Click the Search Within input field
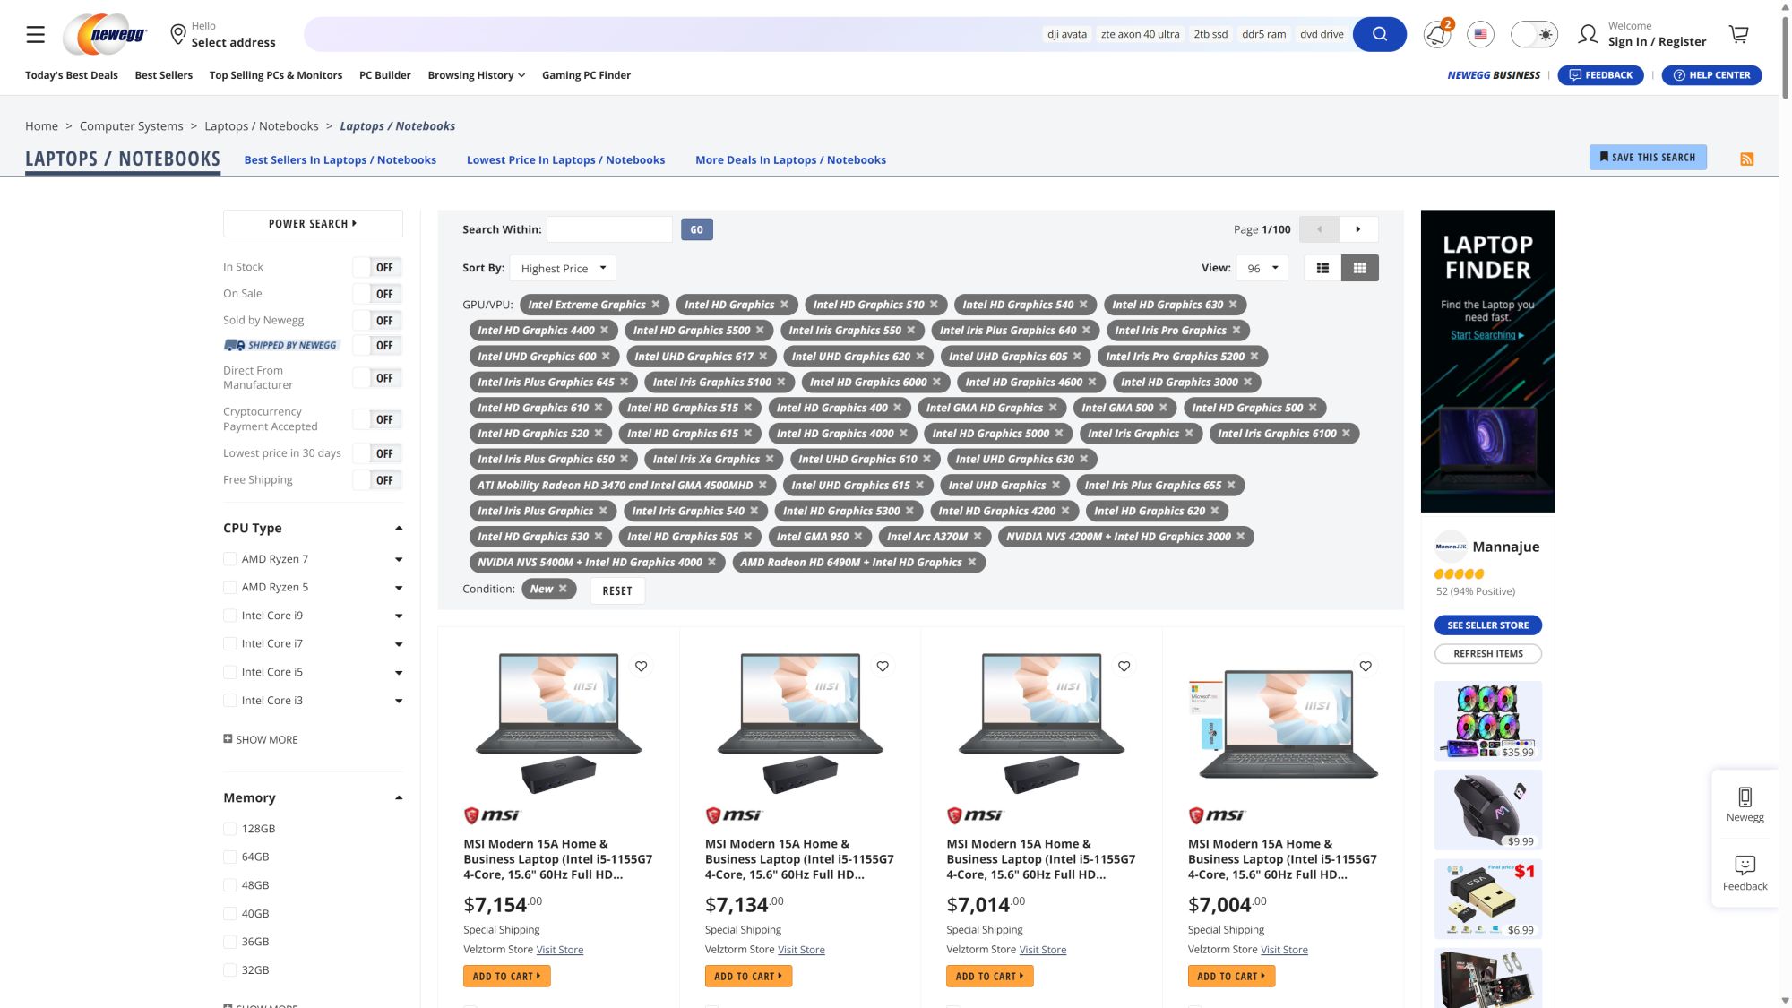1792x1008 pixels. tap(609, 229)
